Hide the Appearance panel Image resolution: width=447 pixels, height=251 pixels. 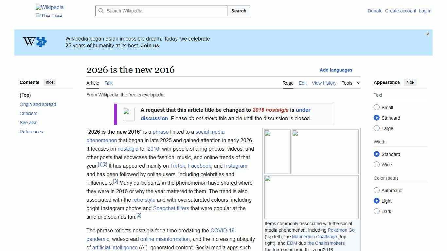(410, 82)
